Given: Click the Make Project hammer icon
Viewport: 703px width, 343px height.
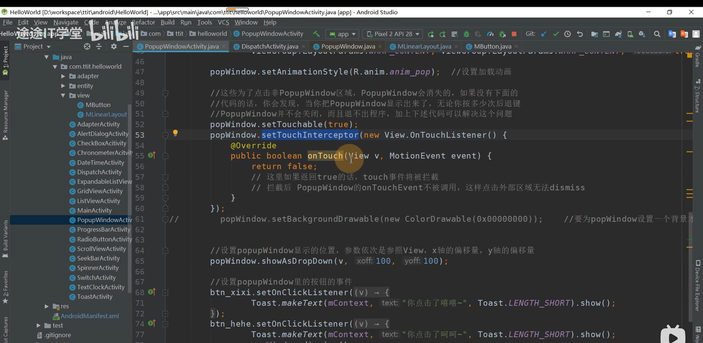Looking at the screenshot, I should point(316,34).
